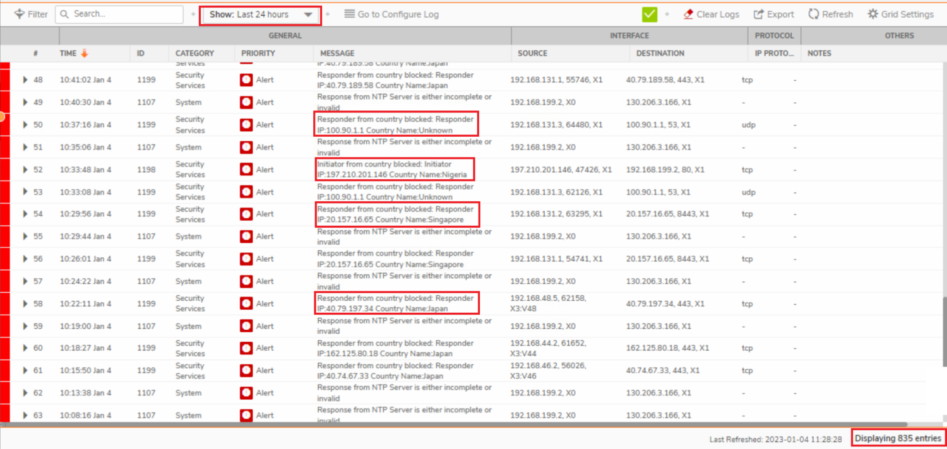Open Grid Settings gear
This screenshot has width=947, height=449.
[873, 14]
